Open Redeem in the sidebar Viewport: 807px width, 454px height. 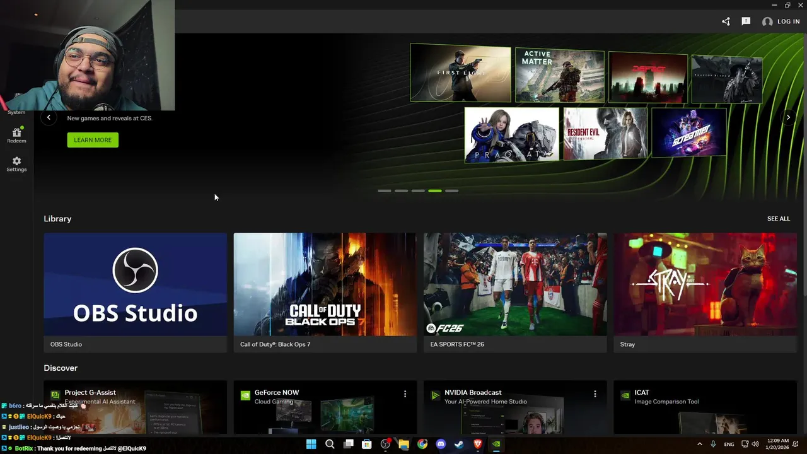click(16, 135)
